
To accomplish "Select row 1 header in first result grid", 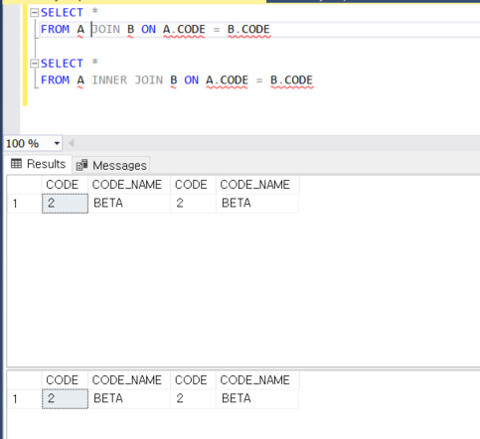I will (x=24, y=204).
